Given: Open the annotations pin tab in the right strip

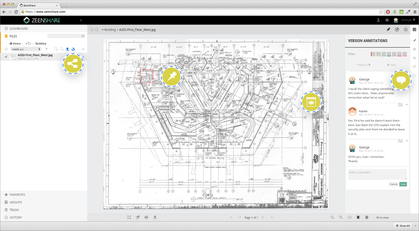Looking at the screenshot, I should coord(414,41).
